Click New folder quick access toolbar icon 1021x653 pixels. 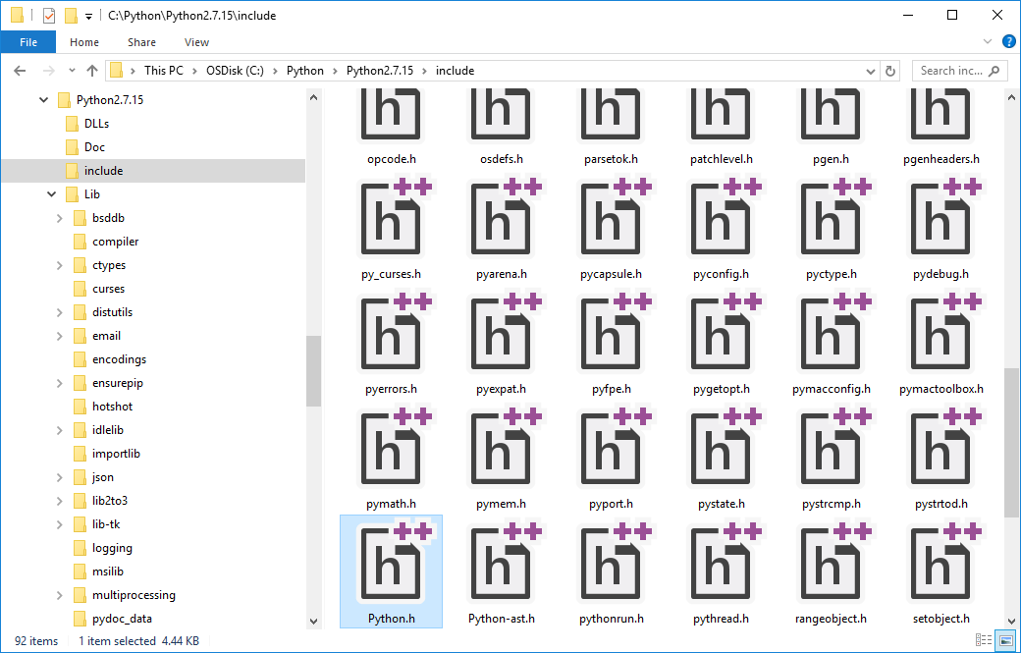pos(72,16)
